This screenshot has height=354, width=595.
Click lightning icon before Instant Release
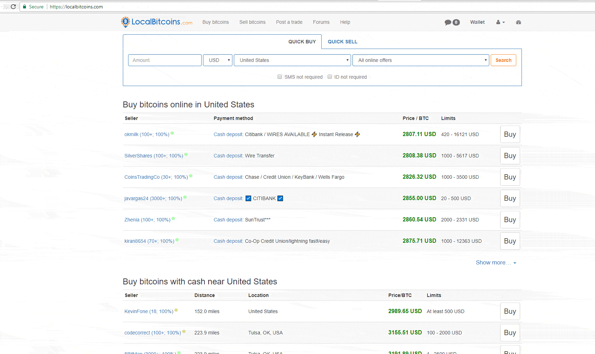(314, 134)
